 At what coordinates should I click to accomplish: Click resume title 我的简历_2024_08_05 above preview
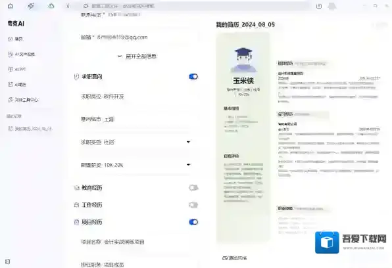pyautogui.click(x=245, y=25)
